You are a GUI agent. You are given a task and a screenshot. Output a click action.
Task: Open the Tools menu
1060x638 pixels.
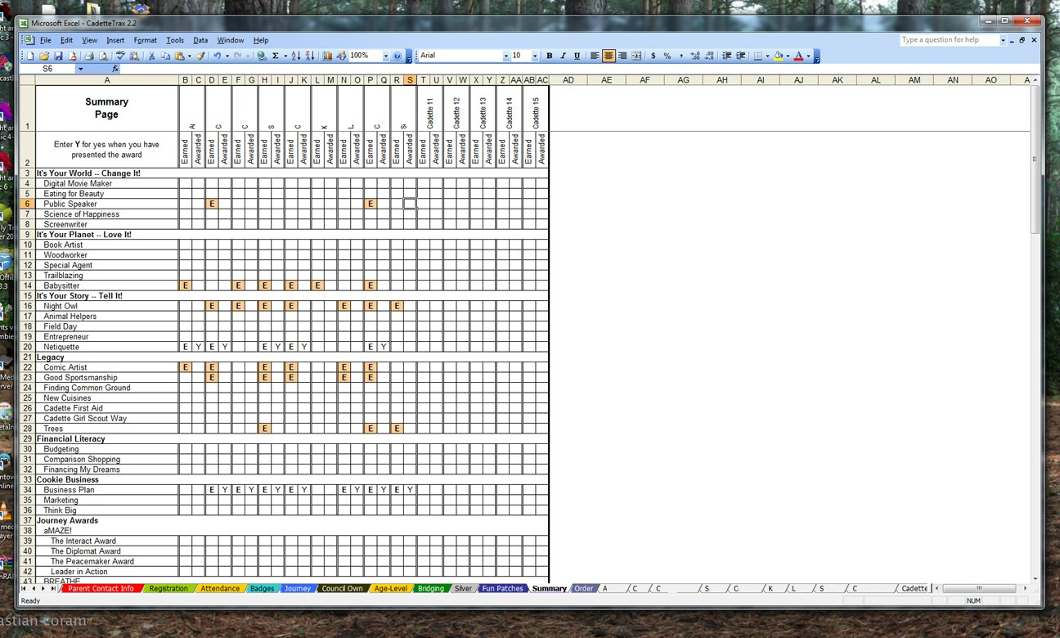click(175, 40)
